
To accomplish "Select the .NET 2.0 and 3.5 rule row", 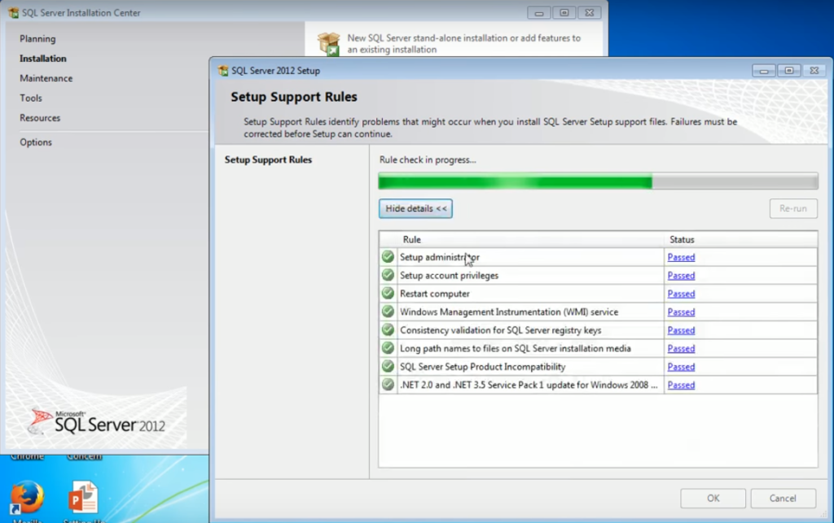I will [529, 384].
